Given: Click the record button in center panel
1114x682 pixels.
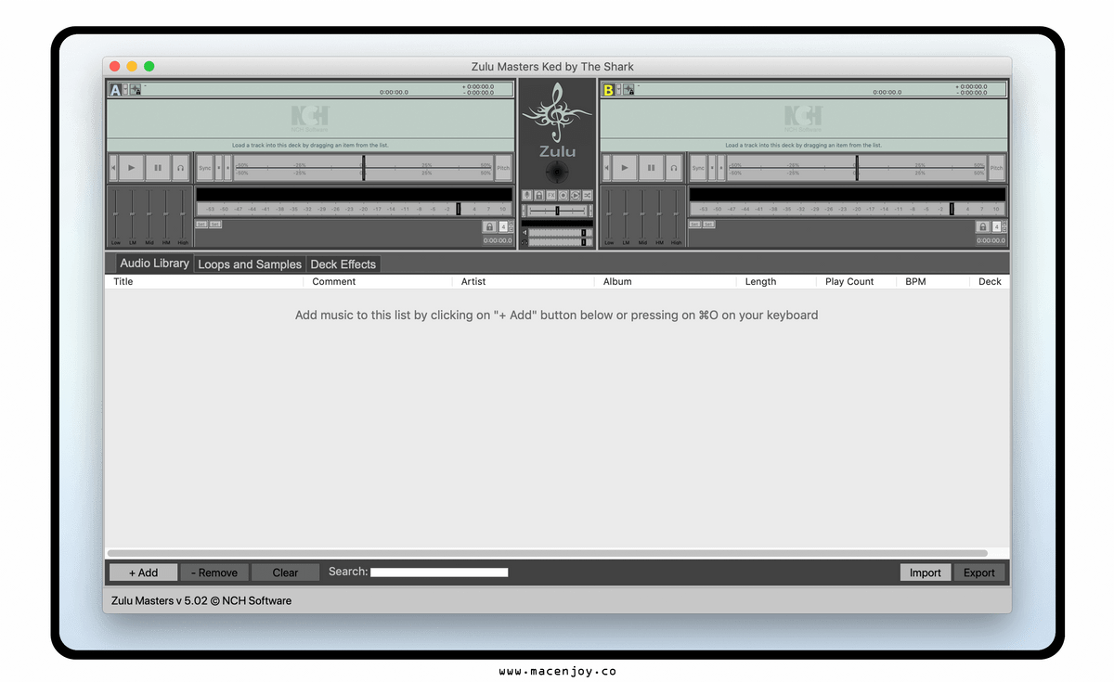Looking at the screenshot, I should [x=563, y=195].
